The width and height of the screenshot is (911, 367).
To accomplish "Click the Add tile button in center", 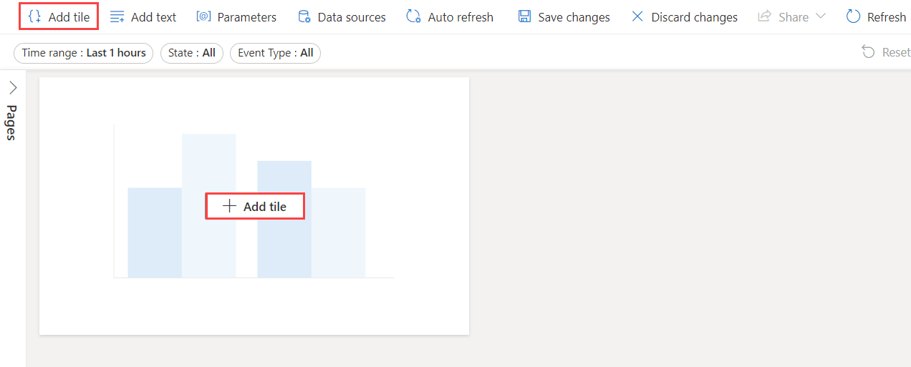I will [256, 206].
